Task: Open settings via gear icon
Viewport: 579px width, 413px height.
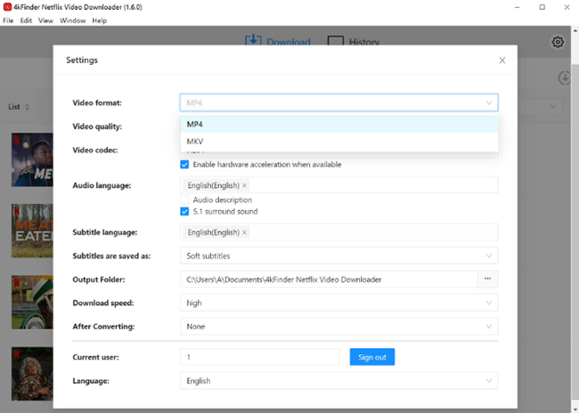Action: (558, 42)
